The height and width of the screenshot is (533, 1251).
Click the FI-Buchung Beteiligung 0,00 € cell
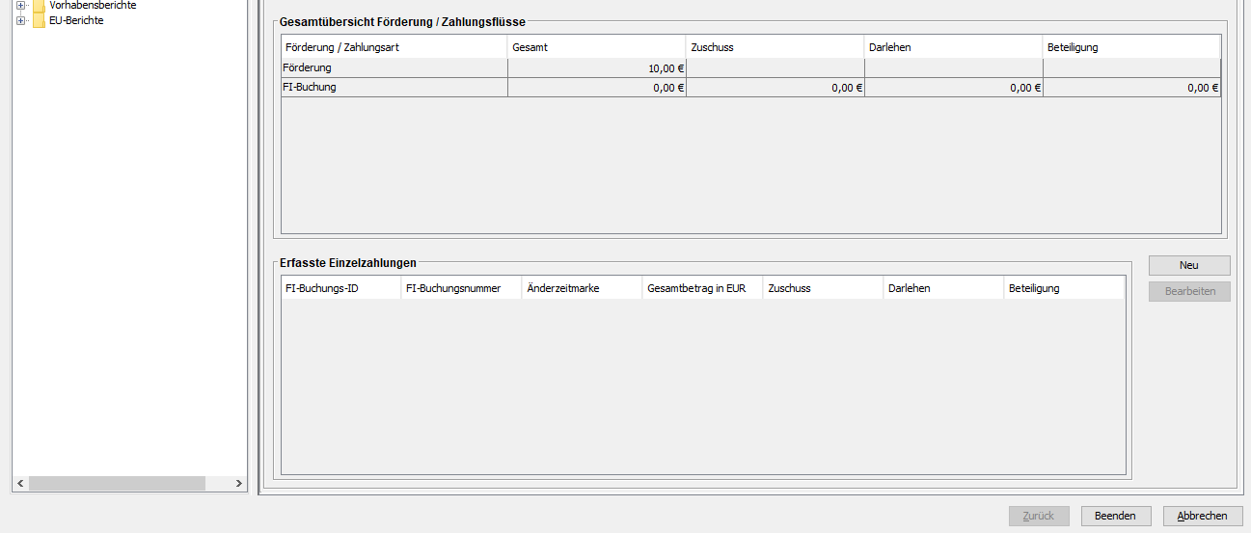(1132, 88)
